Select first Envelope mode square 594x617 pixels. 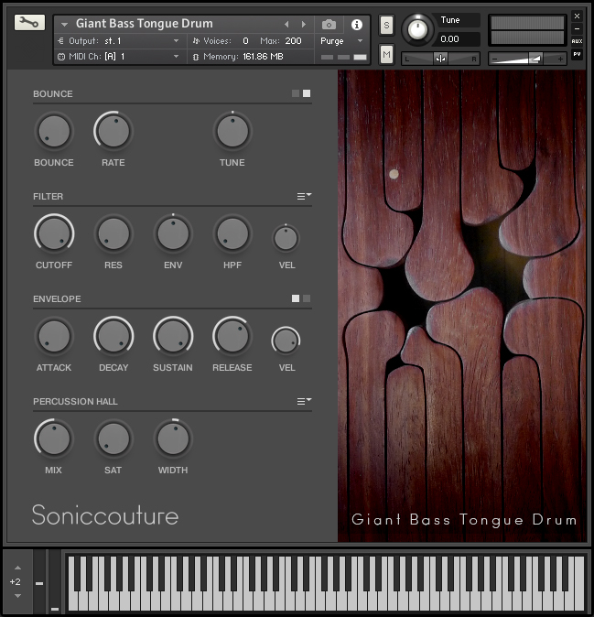tap(296, 298)
